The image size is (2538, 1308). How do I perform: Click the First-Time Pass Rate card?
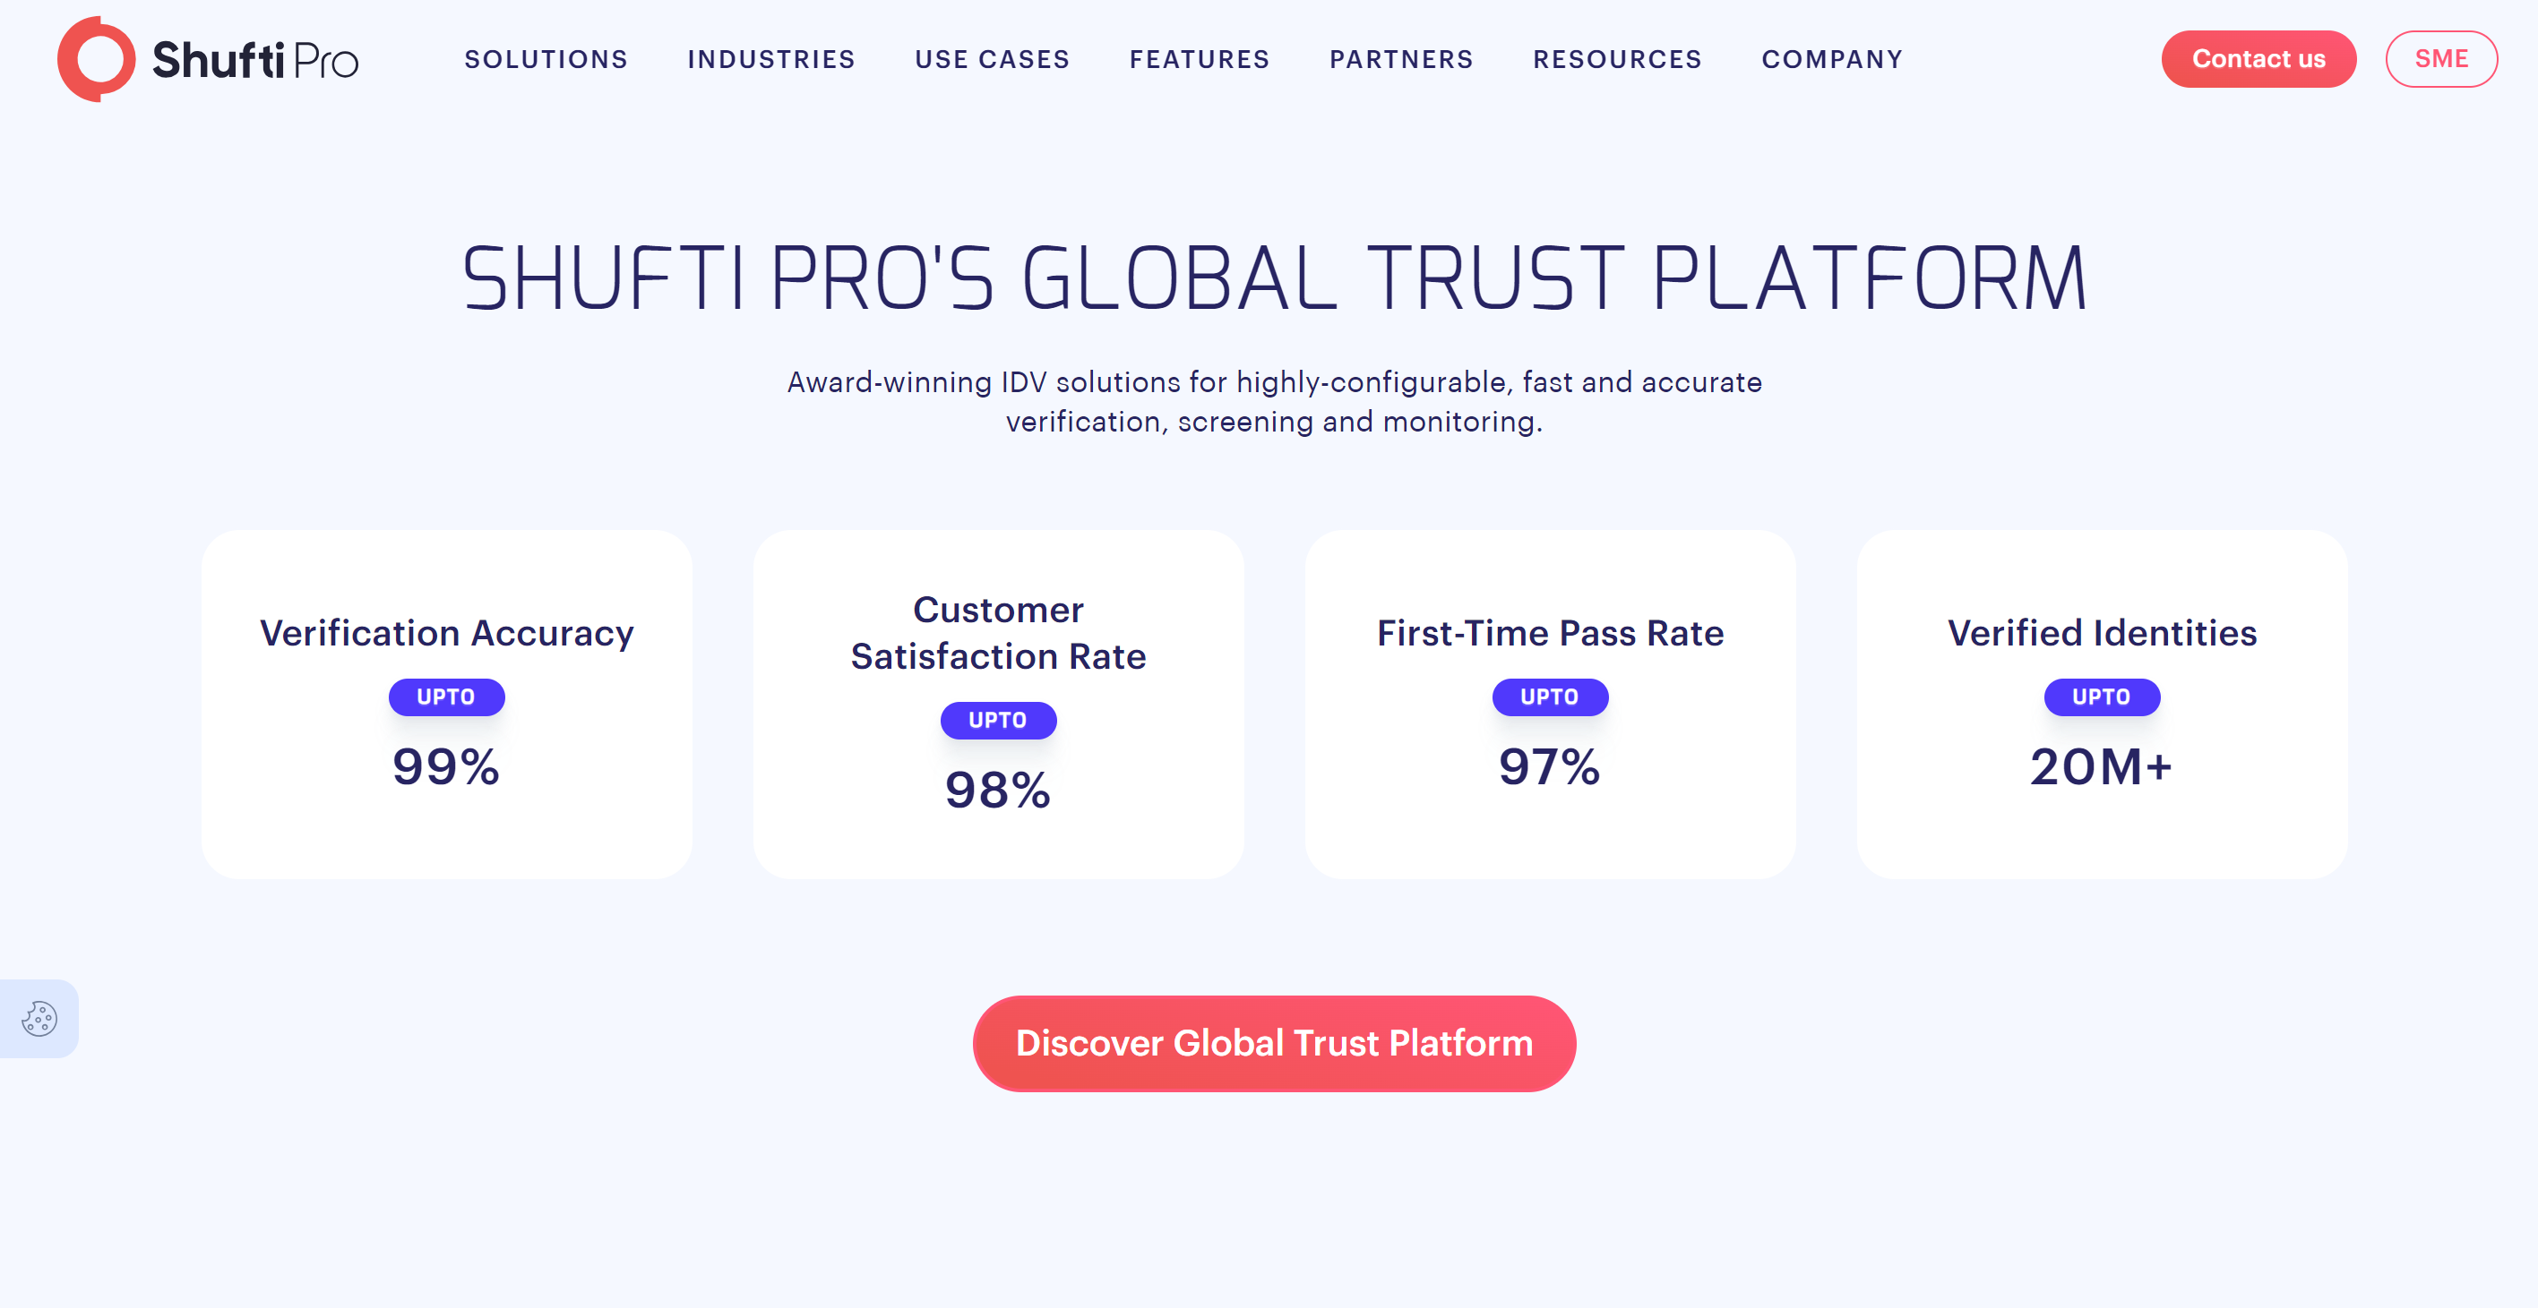click(x=1550, y=702)
